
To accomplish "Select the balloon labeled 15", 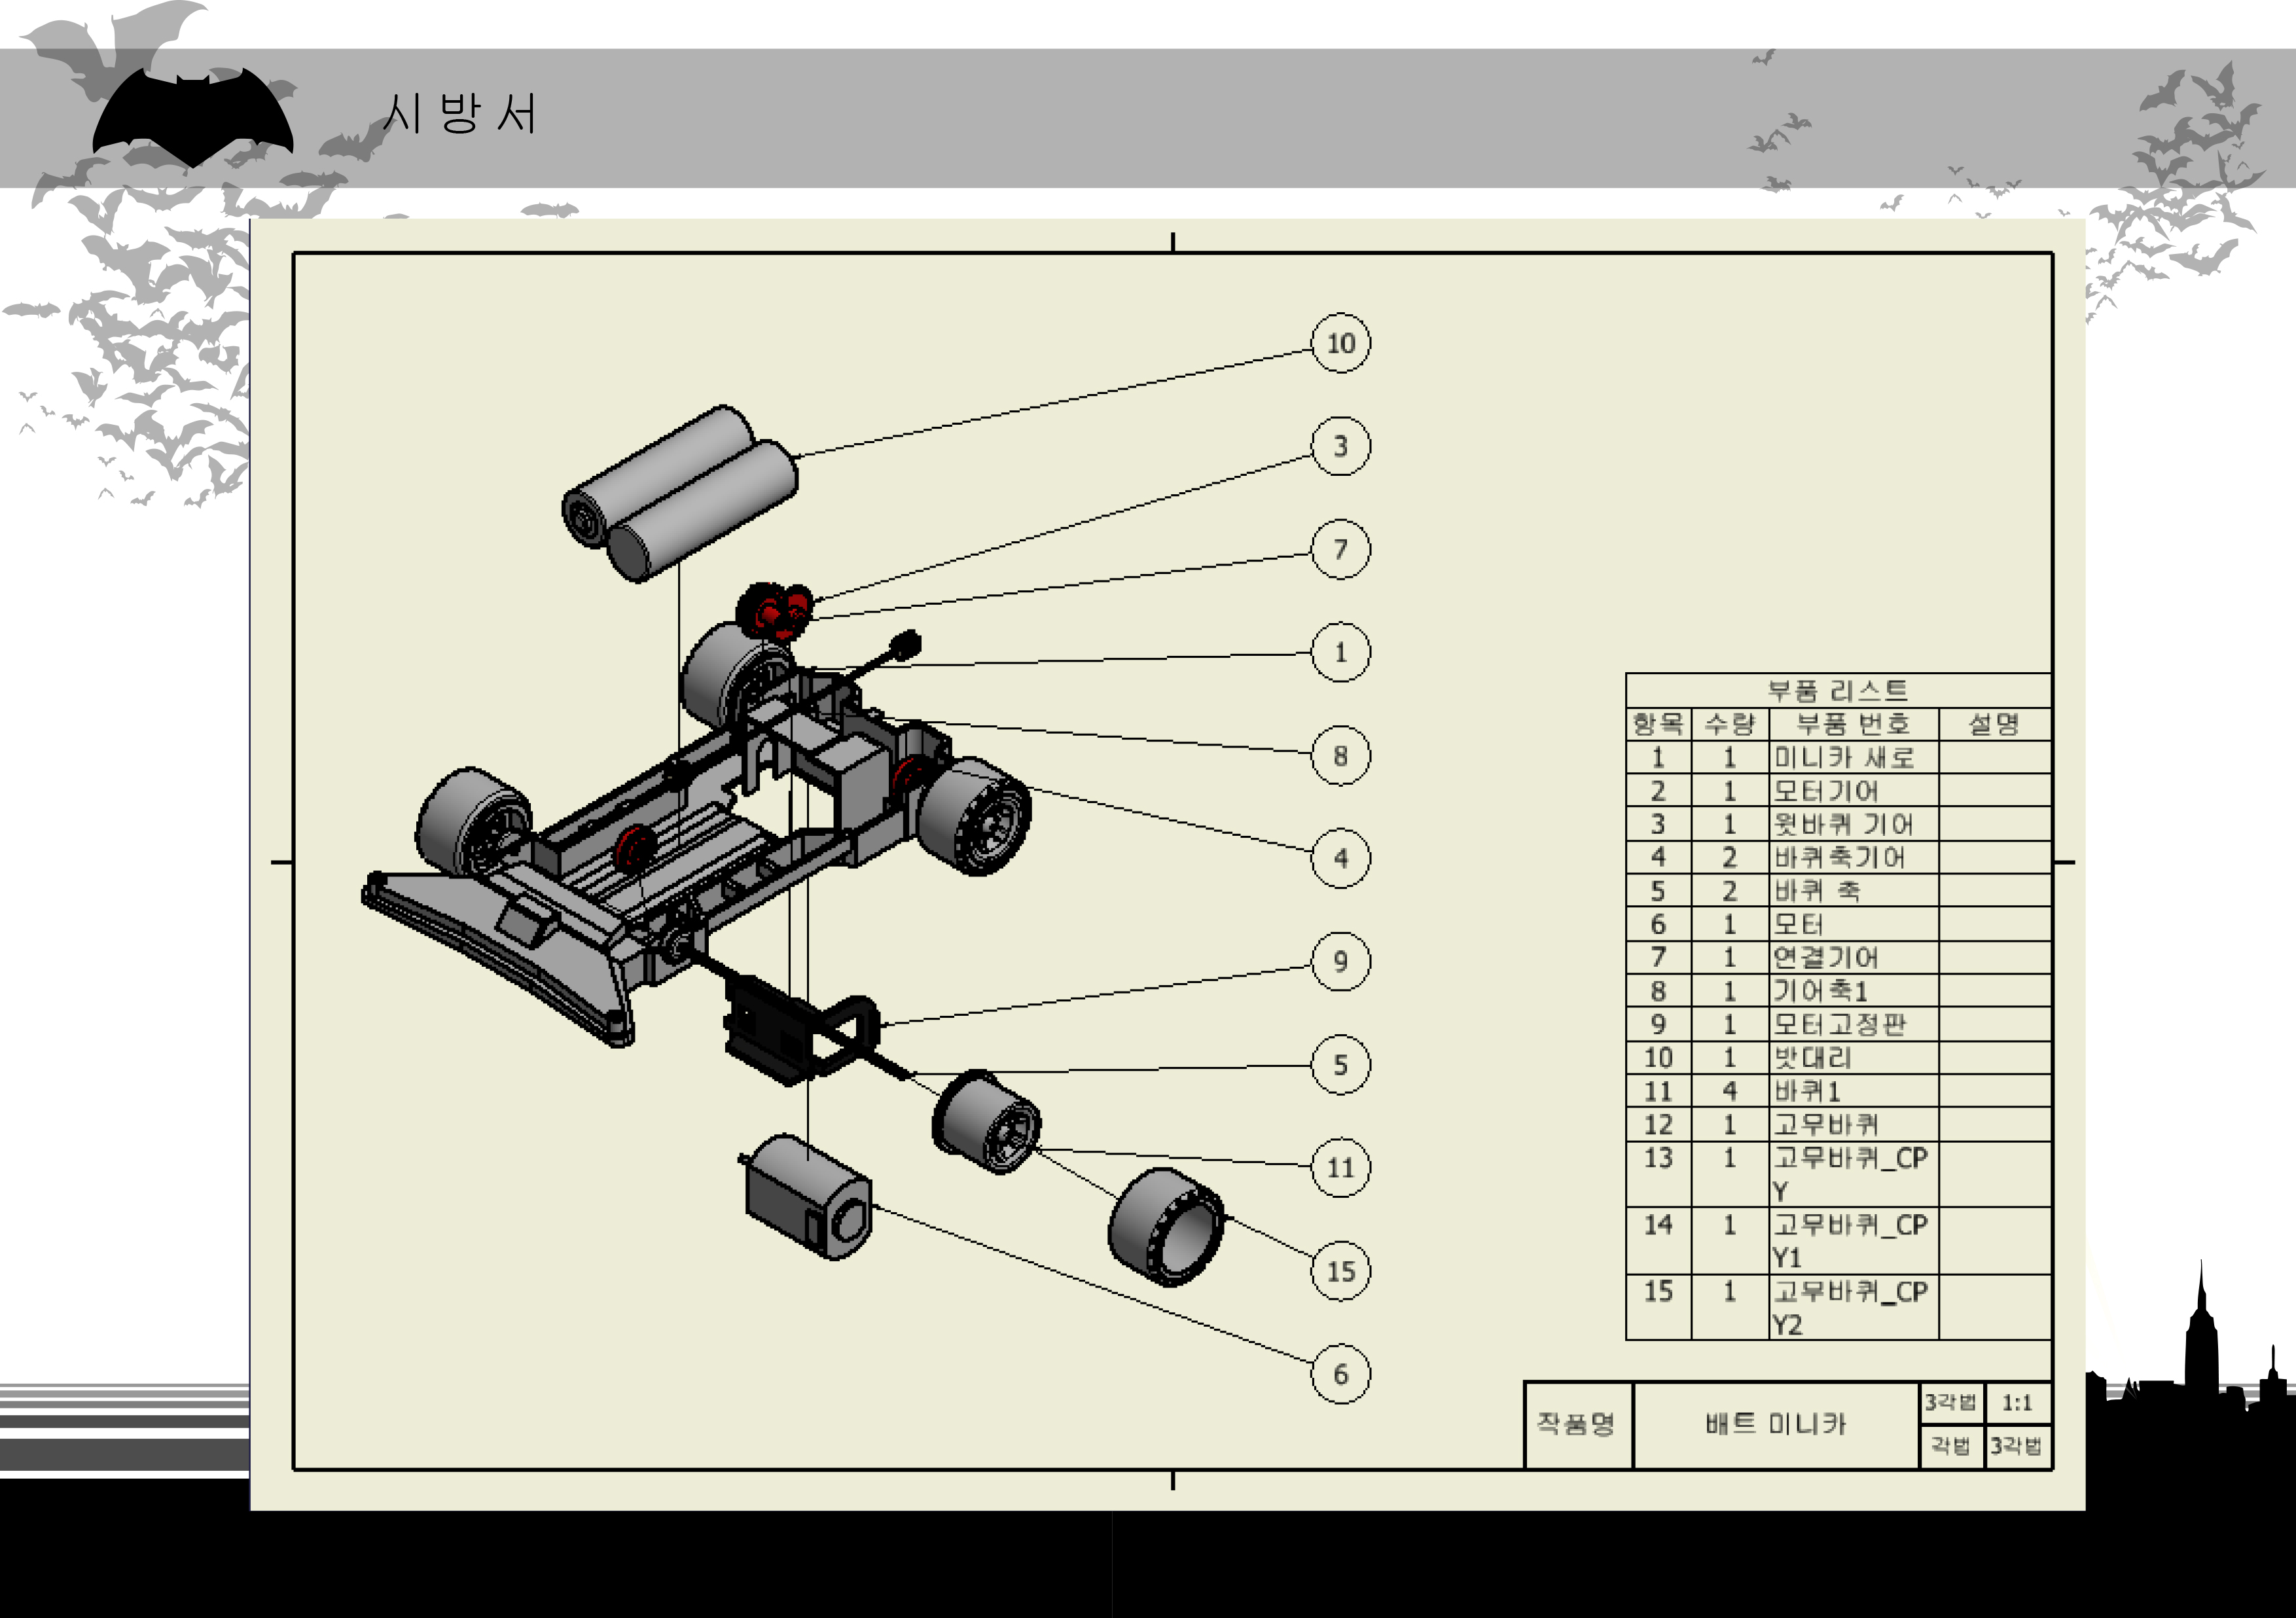I will pyautogui.click(x=1340, y=1271).
